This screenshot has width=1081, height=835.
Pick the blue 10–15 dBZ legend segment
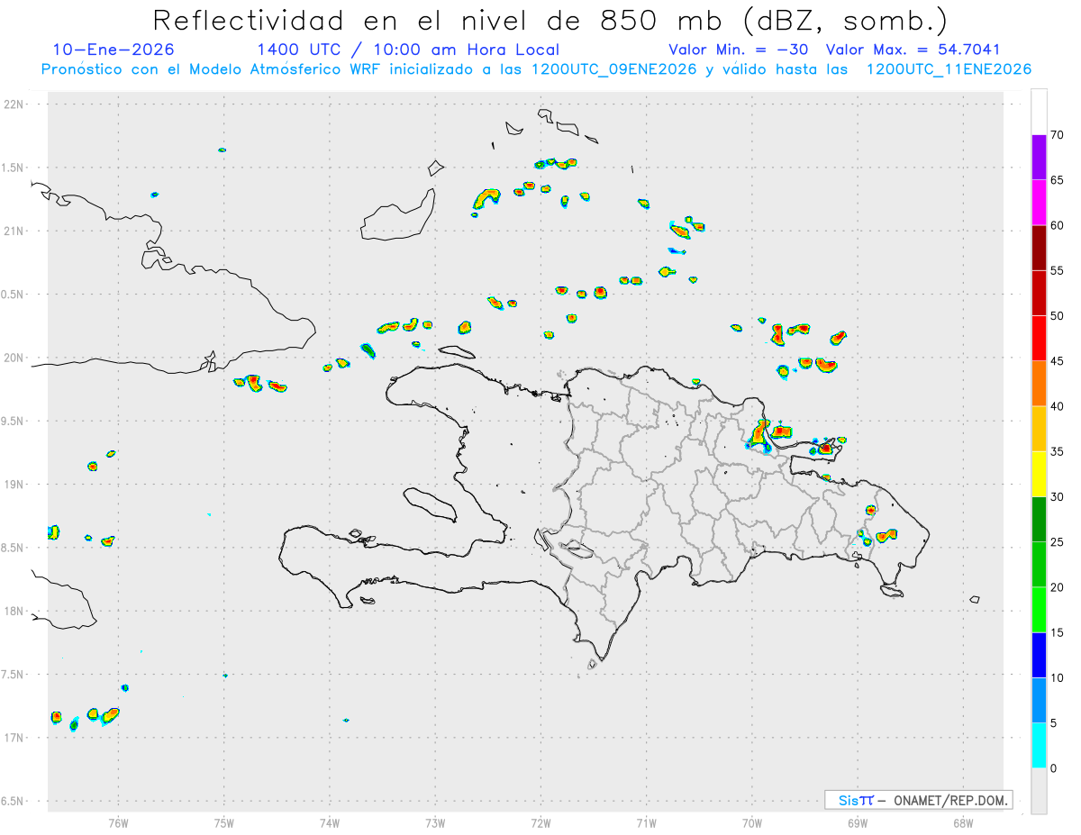pos(1039,655)
